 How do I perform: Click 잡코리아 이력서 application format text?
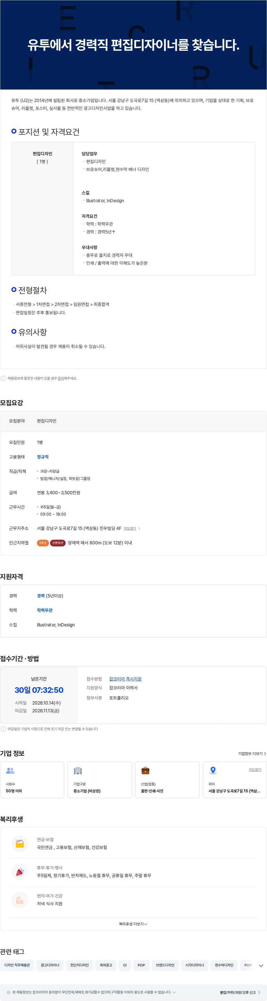click(x=123, y=688)
